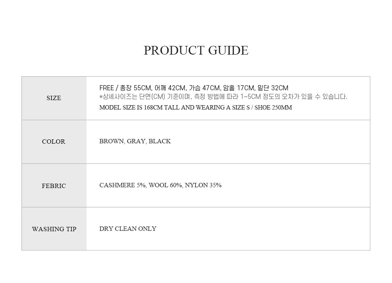Click NYLON 35% in fabric composition

[203, 185]
